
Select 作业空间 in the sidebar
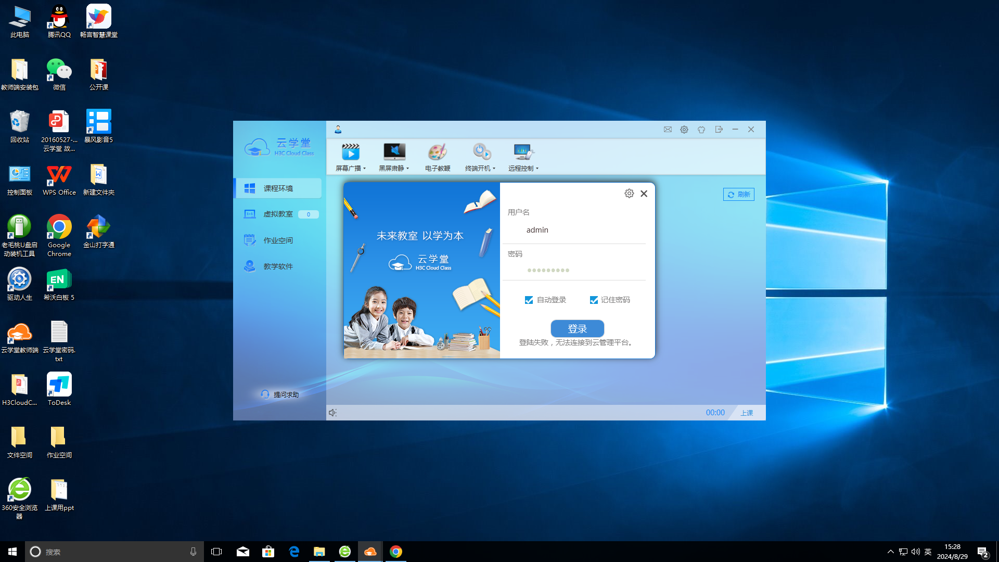point(278,240)
